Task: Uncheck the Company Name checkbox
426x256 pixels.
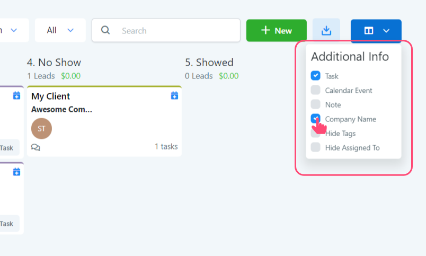Action: coord(316,119)
